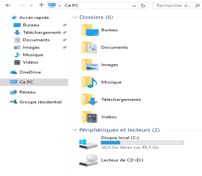Image resolution: width=202 pixels, height=176 pixels.
Task: Open the Vidéos folder with film icon
Action: click(89, 117)
